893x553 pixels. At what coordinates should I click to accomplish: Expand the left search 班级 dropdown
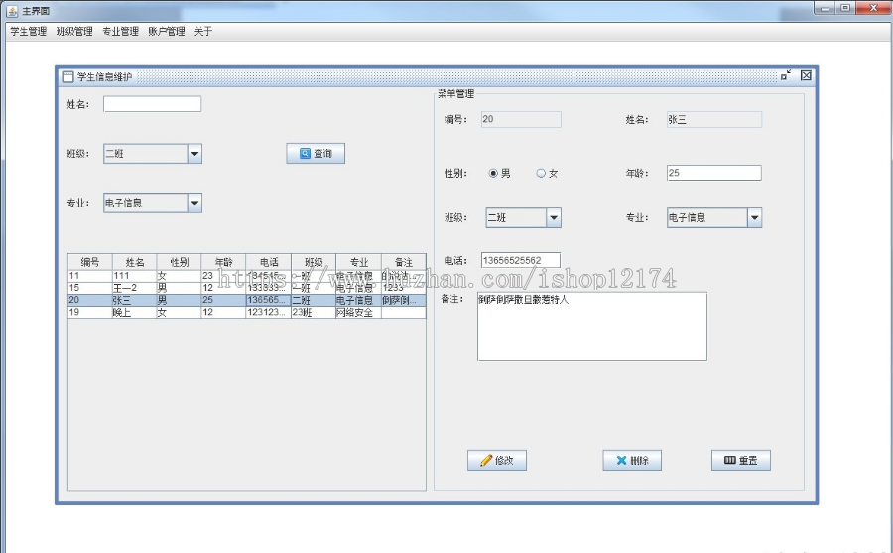pos(194,153)
